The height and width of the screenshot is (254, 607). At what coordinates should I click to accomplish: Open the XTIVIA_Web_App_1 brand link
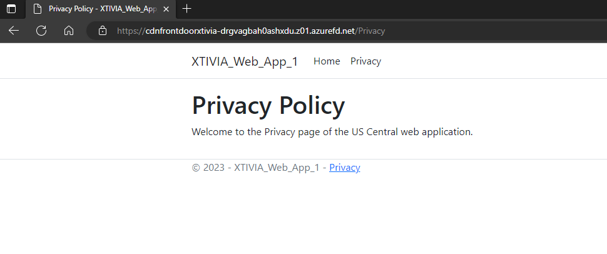[x=245, y=61]
